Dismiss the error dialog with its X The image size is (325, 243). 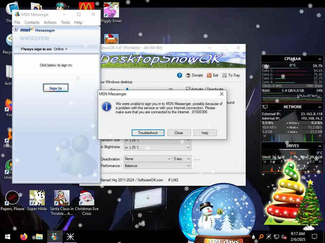222,94
